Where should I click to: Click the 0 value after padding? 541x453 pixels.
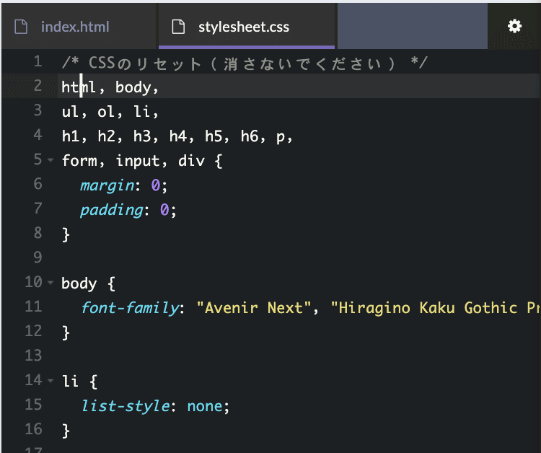click(x=164, y=210)
